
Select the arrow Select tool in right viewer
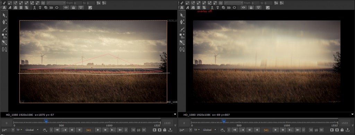coord(182,15)
